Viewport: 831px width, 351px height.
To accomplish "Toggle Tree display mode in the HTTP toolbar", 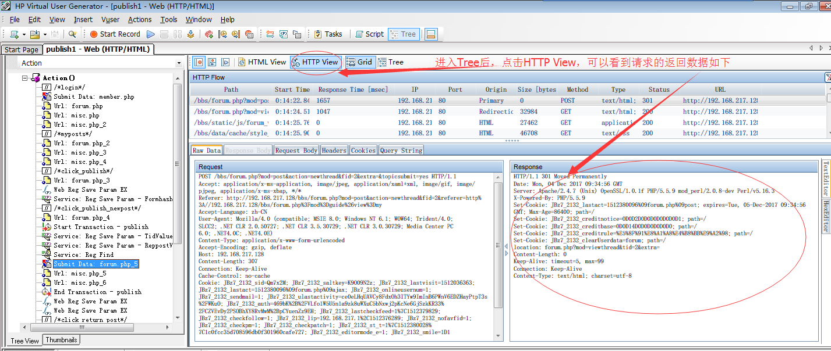I will [x=391, y=62].
